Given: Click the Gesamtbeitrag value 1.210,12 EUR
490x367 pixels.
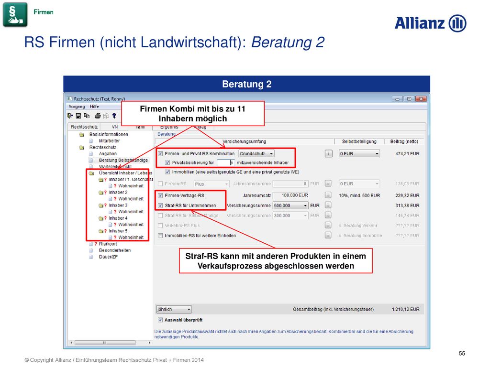Looking at the screenshot, I should click(x=406, y=309).
